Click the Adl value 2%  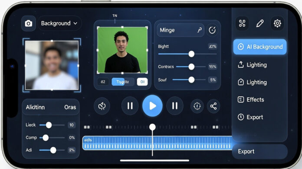[x=72, y=150]
